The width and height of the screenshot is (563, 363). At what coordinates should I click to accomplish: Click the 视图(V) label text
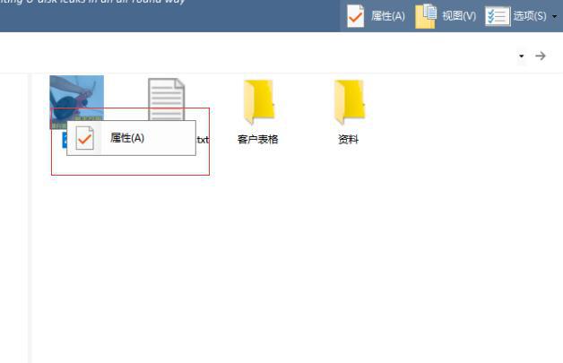(459, 16)
